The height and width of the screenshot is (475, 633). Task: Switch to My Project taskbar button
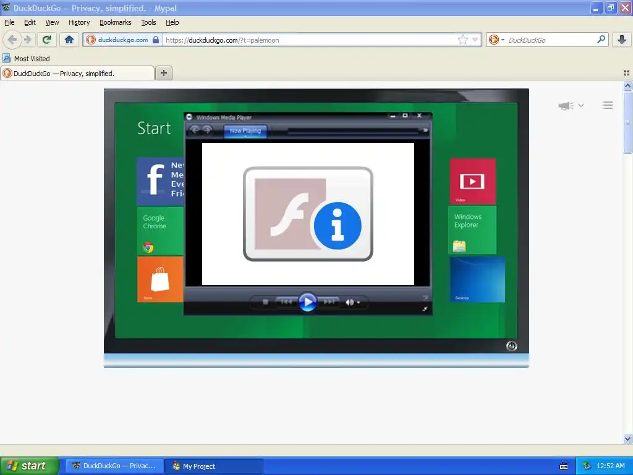(x=215, y=466)
